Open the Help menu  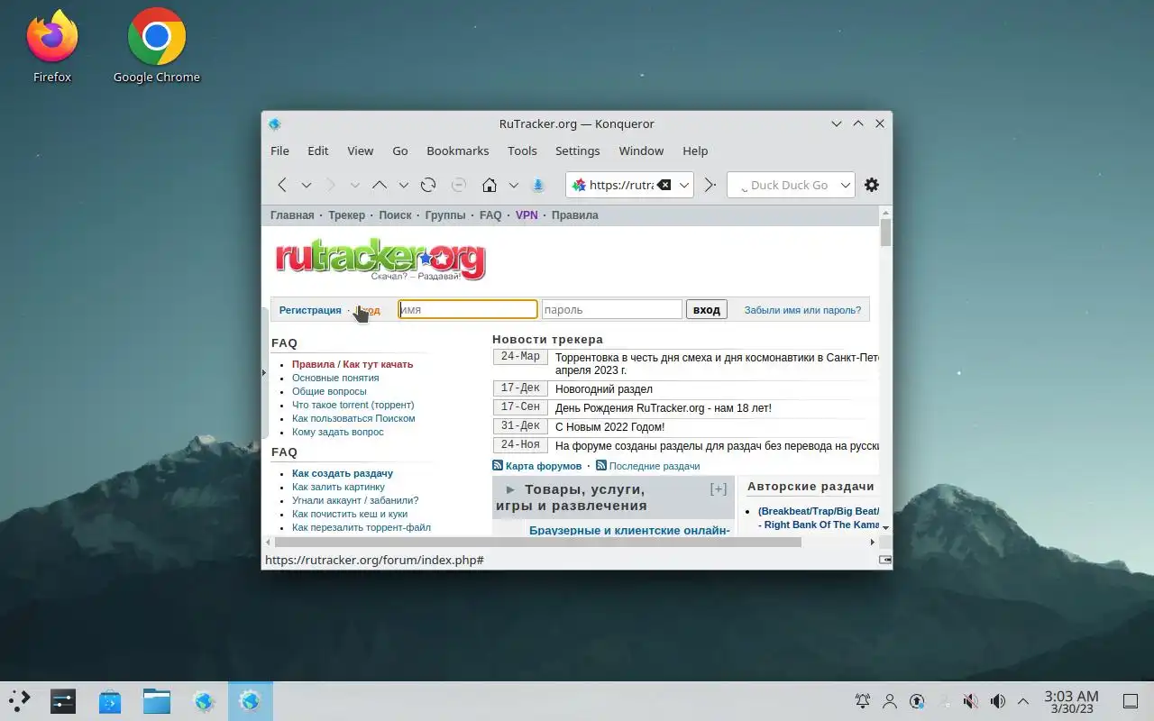point(695,151)
